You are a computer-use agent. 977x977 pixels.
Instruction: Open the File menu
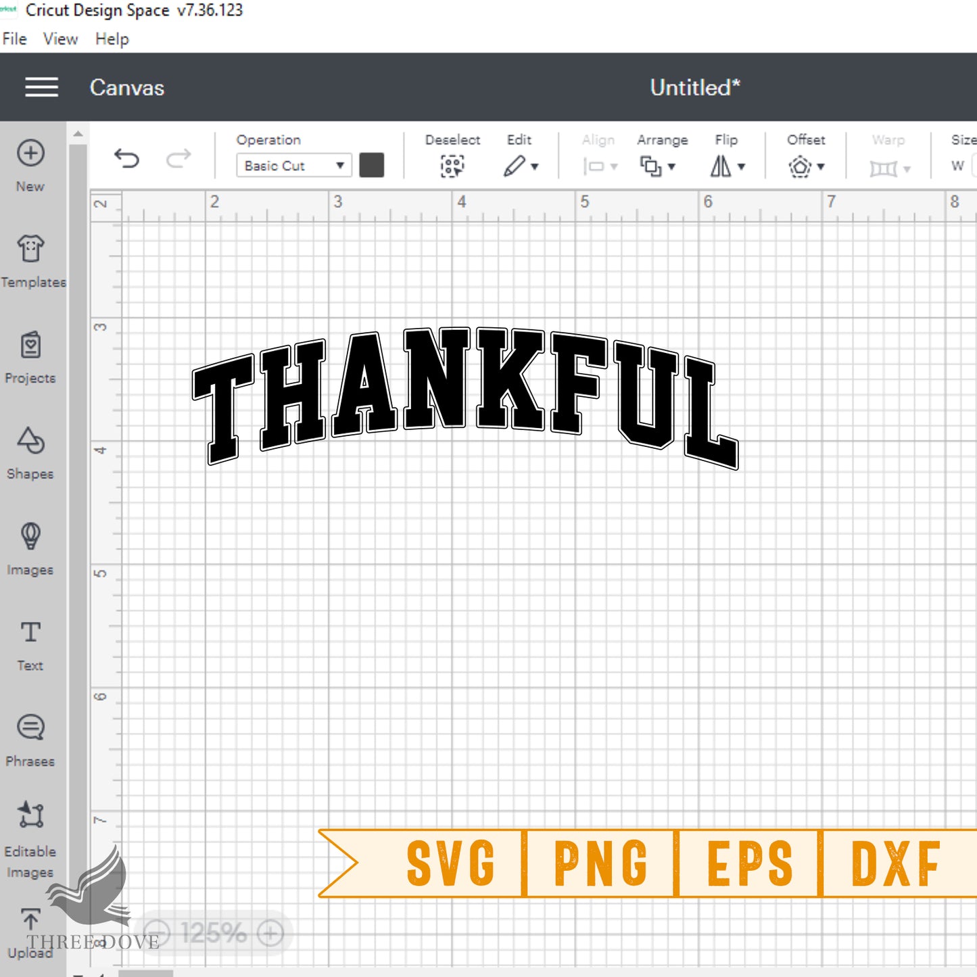coord(14,39)
